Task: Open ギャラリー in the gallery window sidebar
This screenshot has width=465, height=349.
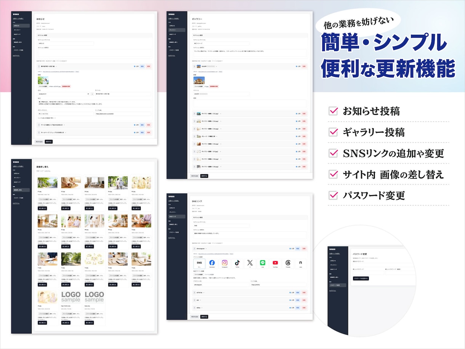Action: [176, 29]
